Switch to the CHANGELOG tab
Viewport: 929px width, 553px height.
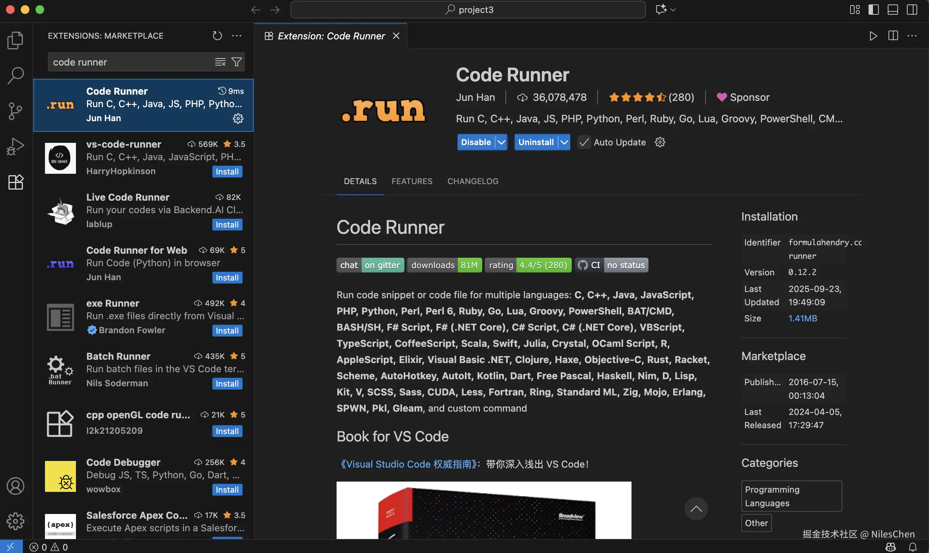(473, 181)
